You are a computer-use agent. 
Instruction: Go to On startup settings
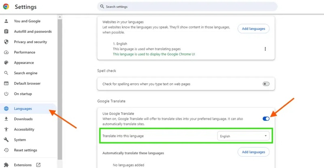pyautogui.click(x=23, y=94)
